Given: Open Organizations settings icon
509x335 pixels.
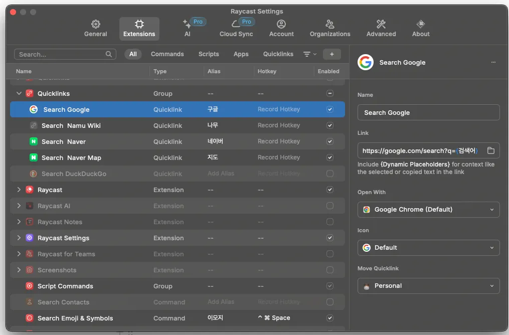Looking at the screenshot, I should (x=329, y=24).
